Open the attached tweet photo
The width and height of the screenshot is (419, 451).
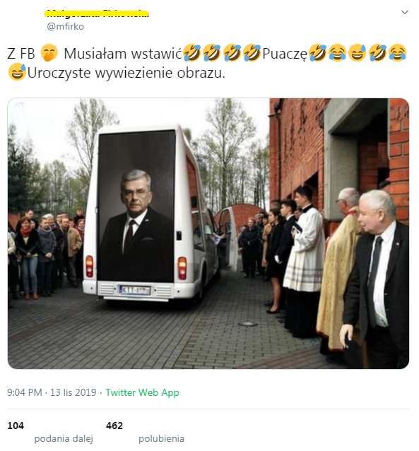208,233
